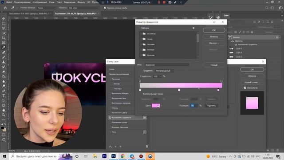Enable the Stroke effect checkbox
The height and width of the screenshot is (160, 284).
pos(110,93)
